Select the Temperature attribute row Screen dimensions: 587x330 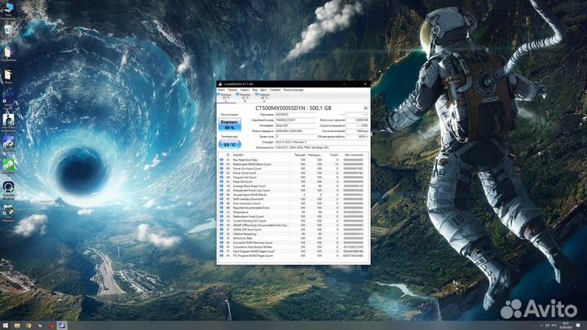point(293,212)
